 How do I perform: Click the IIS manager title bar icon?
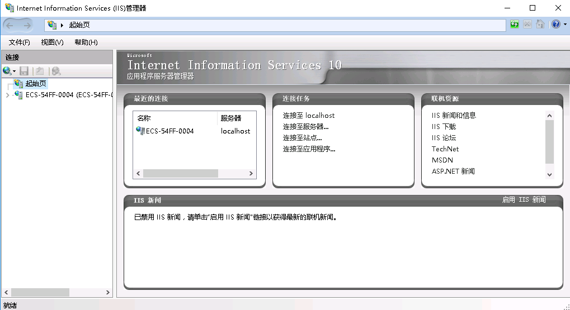pyautogui.click(x=10, y=8)
